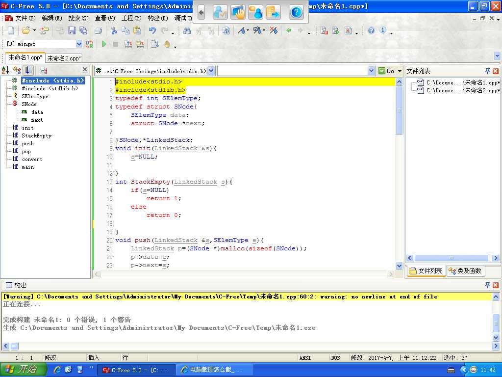This screenshot has height=377, width=502.
Task: Click the green Run (play) icon
Action: [x=104, y=44]
